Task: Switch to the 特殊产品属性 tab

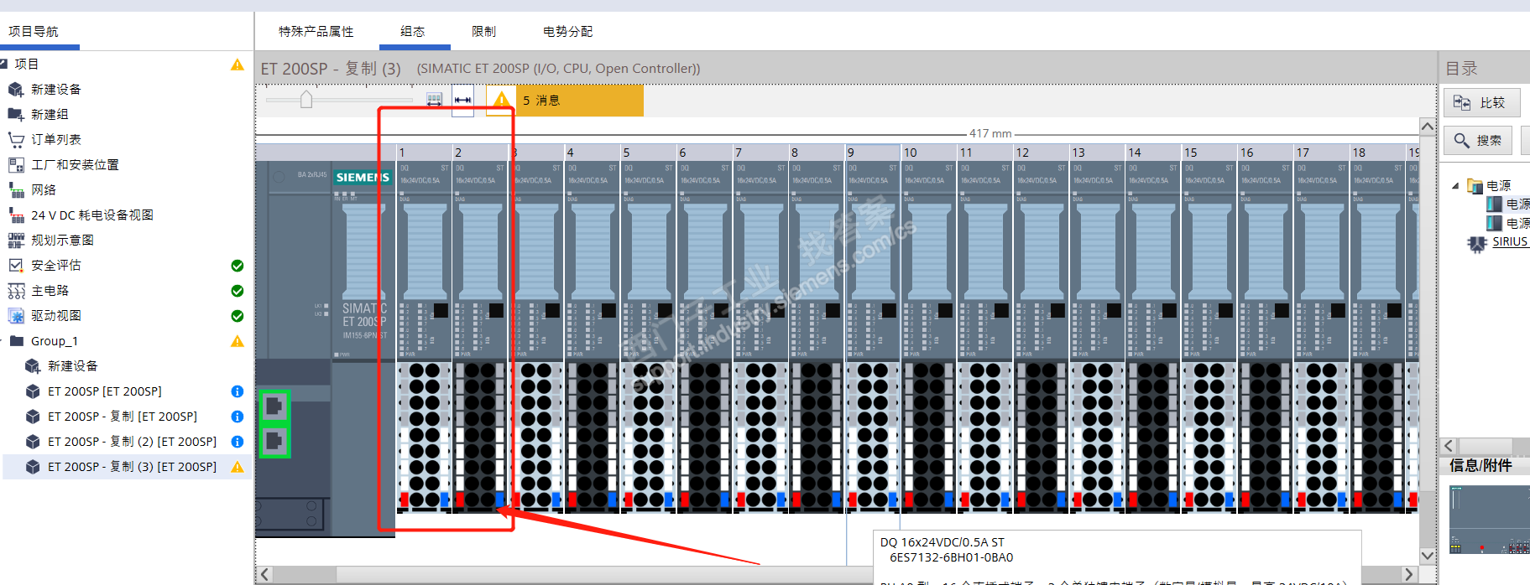Action: (x=316, y=32)
